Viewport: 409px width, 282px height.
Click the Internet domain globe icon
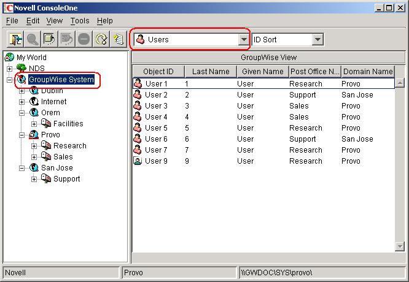(x=34, y=101)
